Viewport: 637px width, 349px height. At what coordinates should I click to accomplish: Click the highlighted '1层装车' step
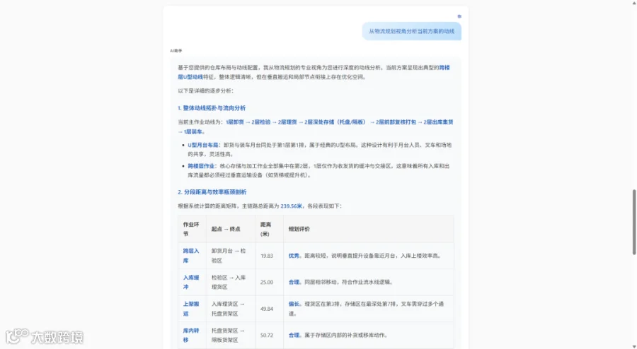click(193, 131)
